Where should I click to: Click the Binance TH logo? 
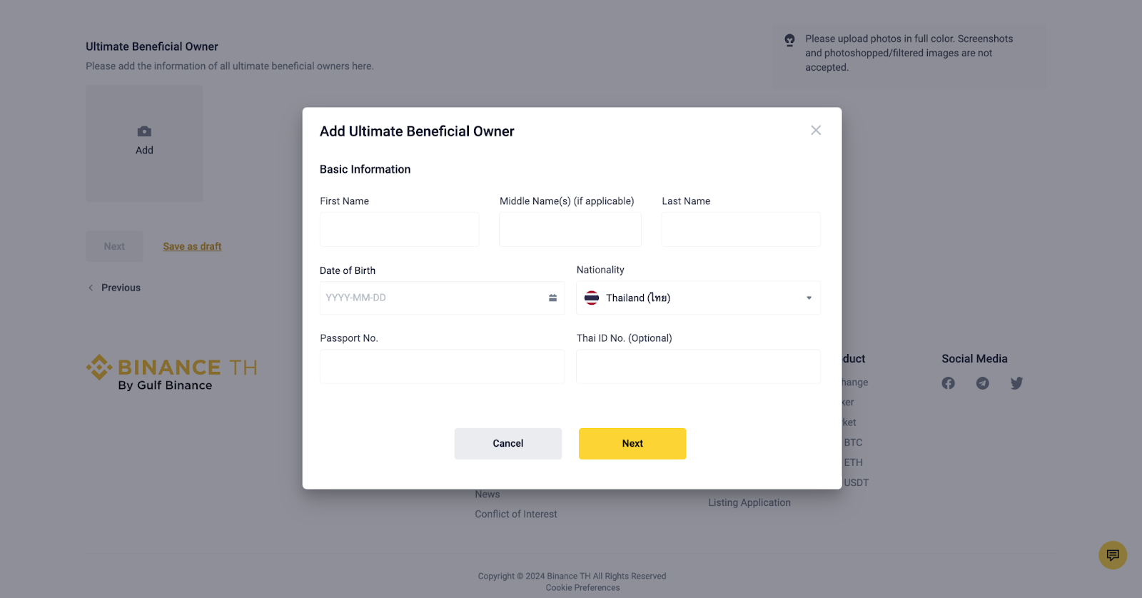click(x=171, y=373)
